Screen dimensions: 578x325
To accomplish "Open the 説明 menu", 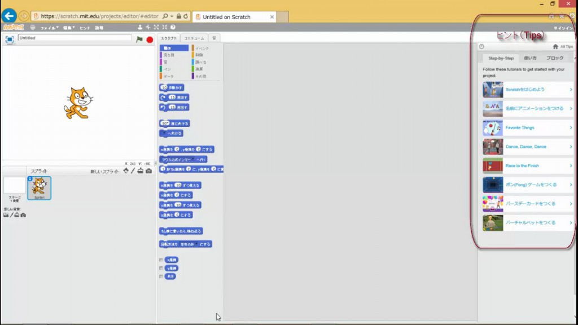I will pyautogui.click(x=99, y=28).
